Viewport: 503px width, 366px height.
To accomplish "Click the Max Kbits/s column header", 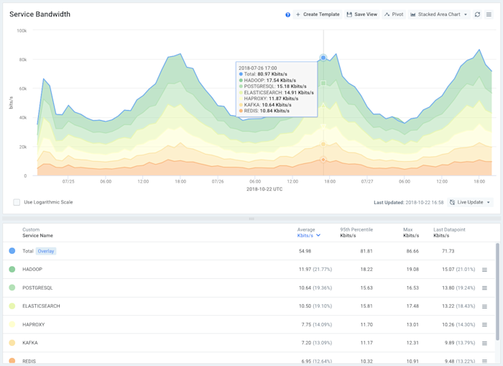I will click(x=411, y=233).
